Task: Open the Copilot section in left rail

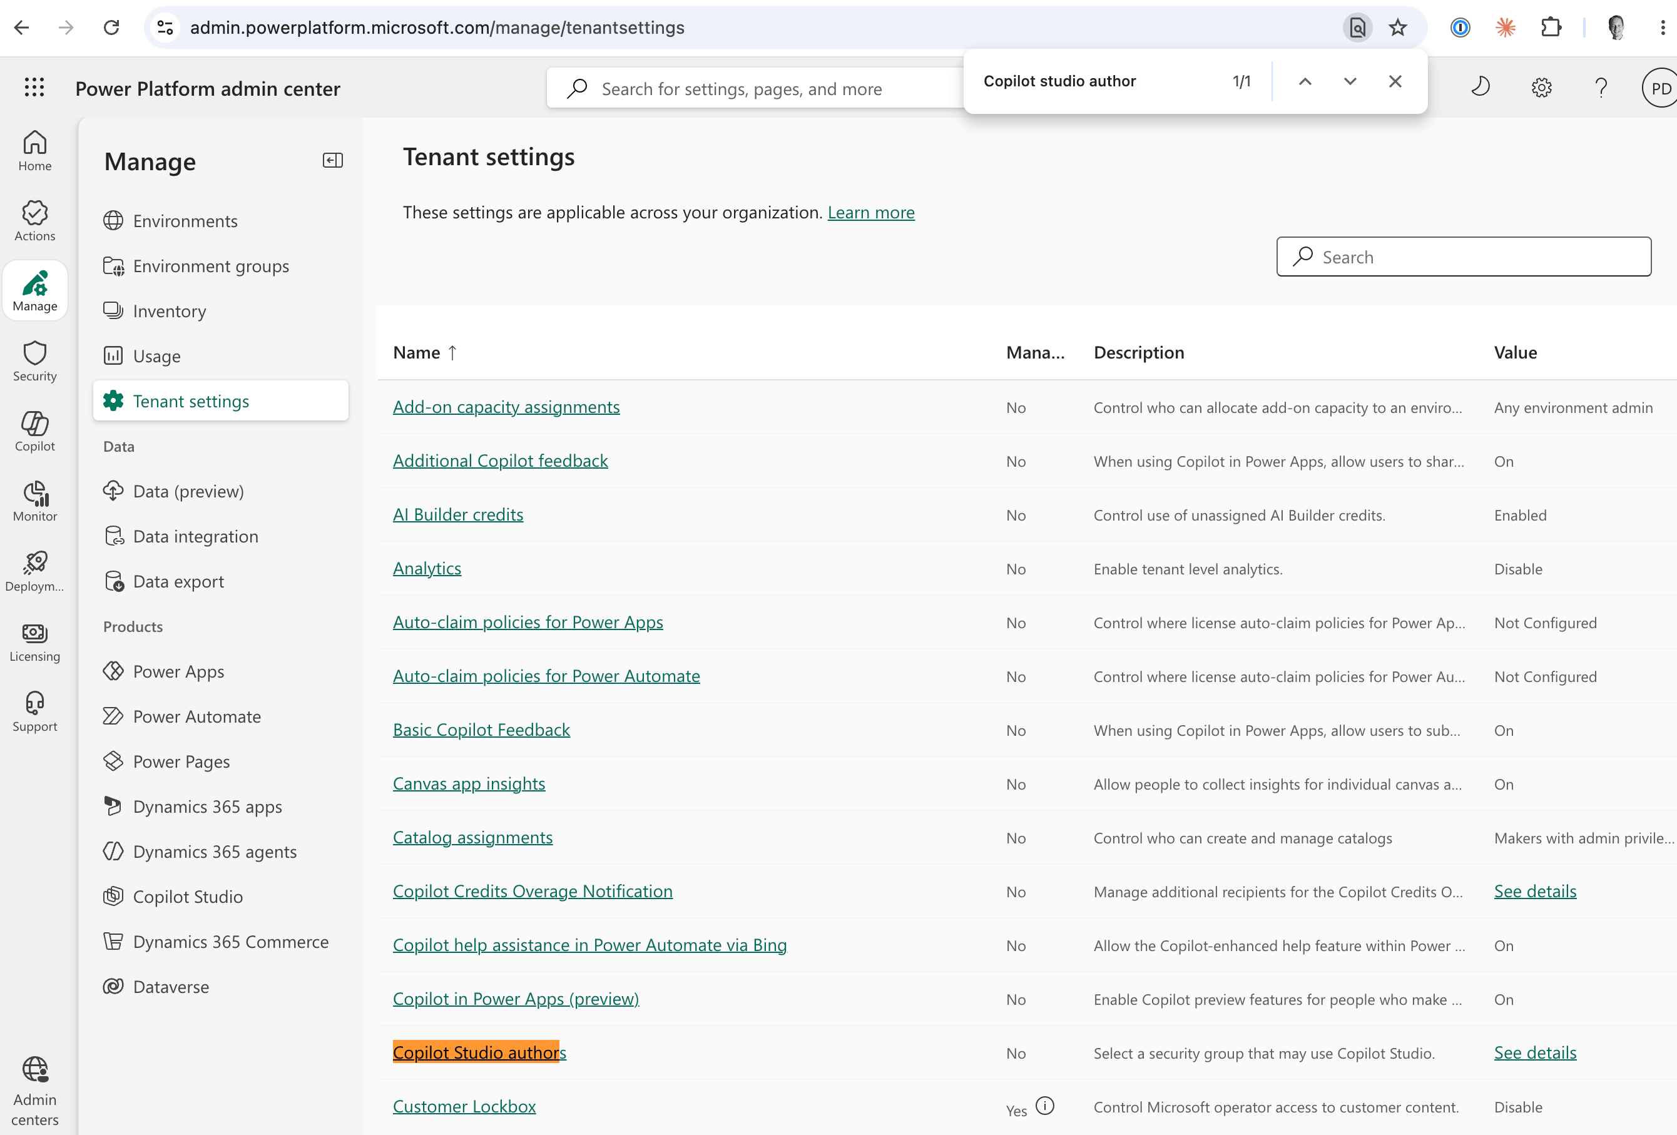Action: pyautogui.click(x=34, y=430)
